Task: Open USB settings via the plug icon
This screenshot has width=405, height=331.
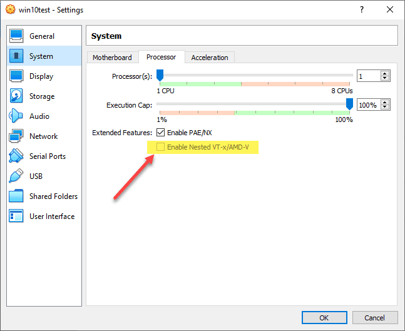Action: [x=16, y=176]
